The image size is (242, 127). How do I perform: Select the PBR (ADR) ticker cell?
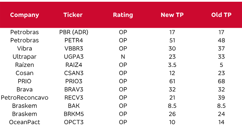pos(74,32)
